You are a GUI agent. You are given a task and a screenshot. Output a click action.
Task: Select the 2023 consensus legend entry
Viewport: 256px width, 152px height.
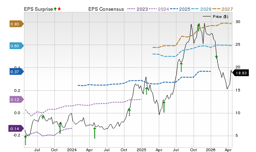click(138, 9)
